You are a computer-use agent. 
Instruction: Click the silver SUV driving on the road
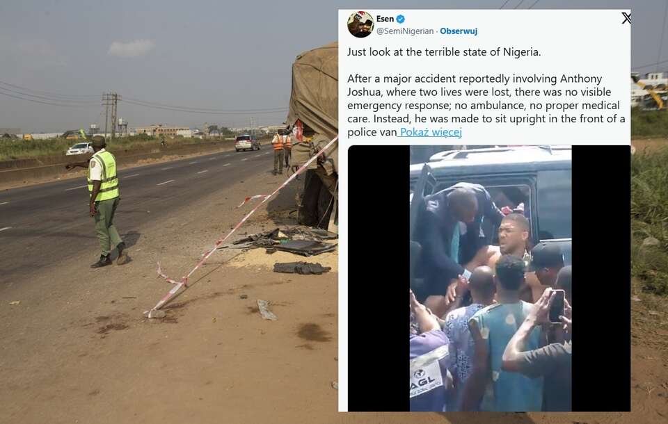247,143
